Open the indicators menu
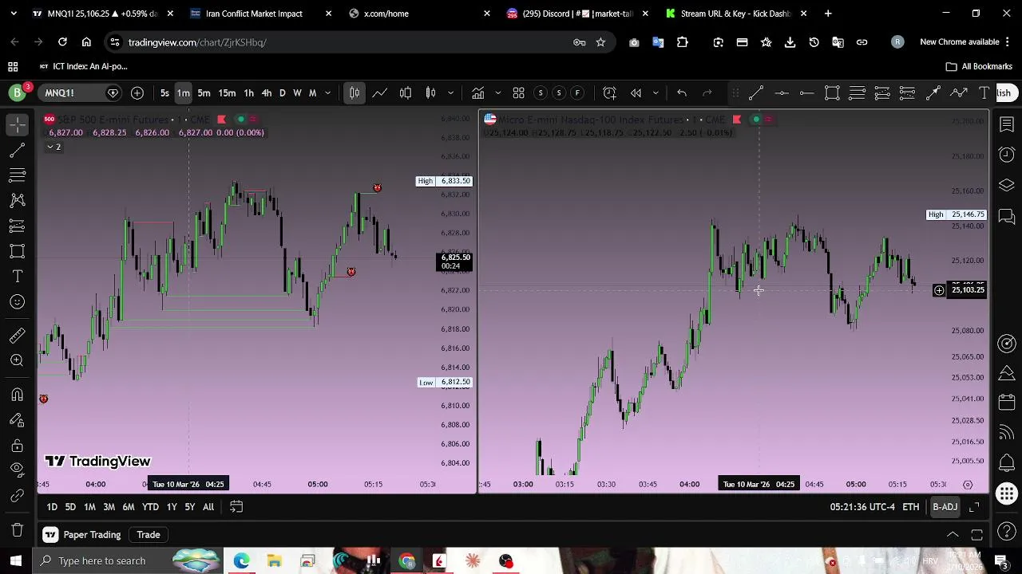This screenshot has width=1022, height=574. click(x=477, y=93)
